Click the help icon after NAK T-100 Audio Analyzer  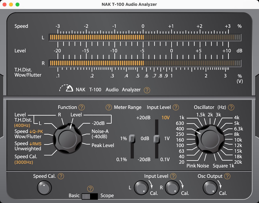click(147, 90)
